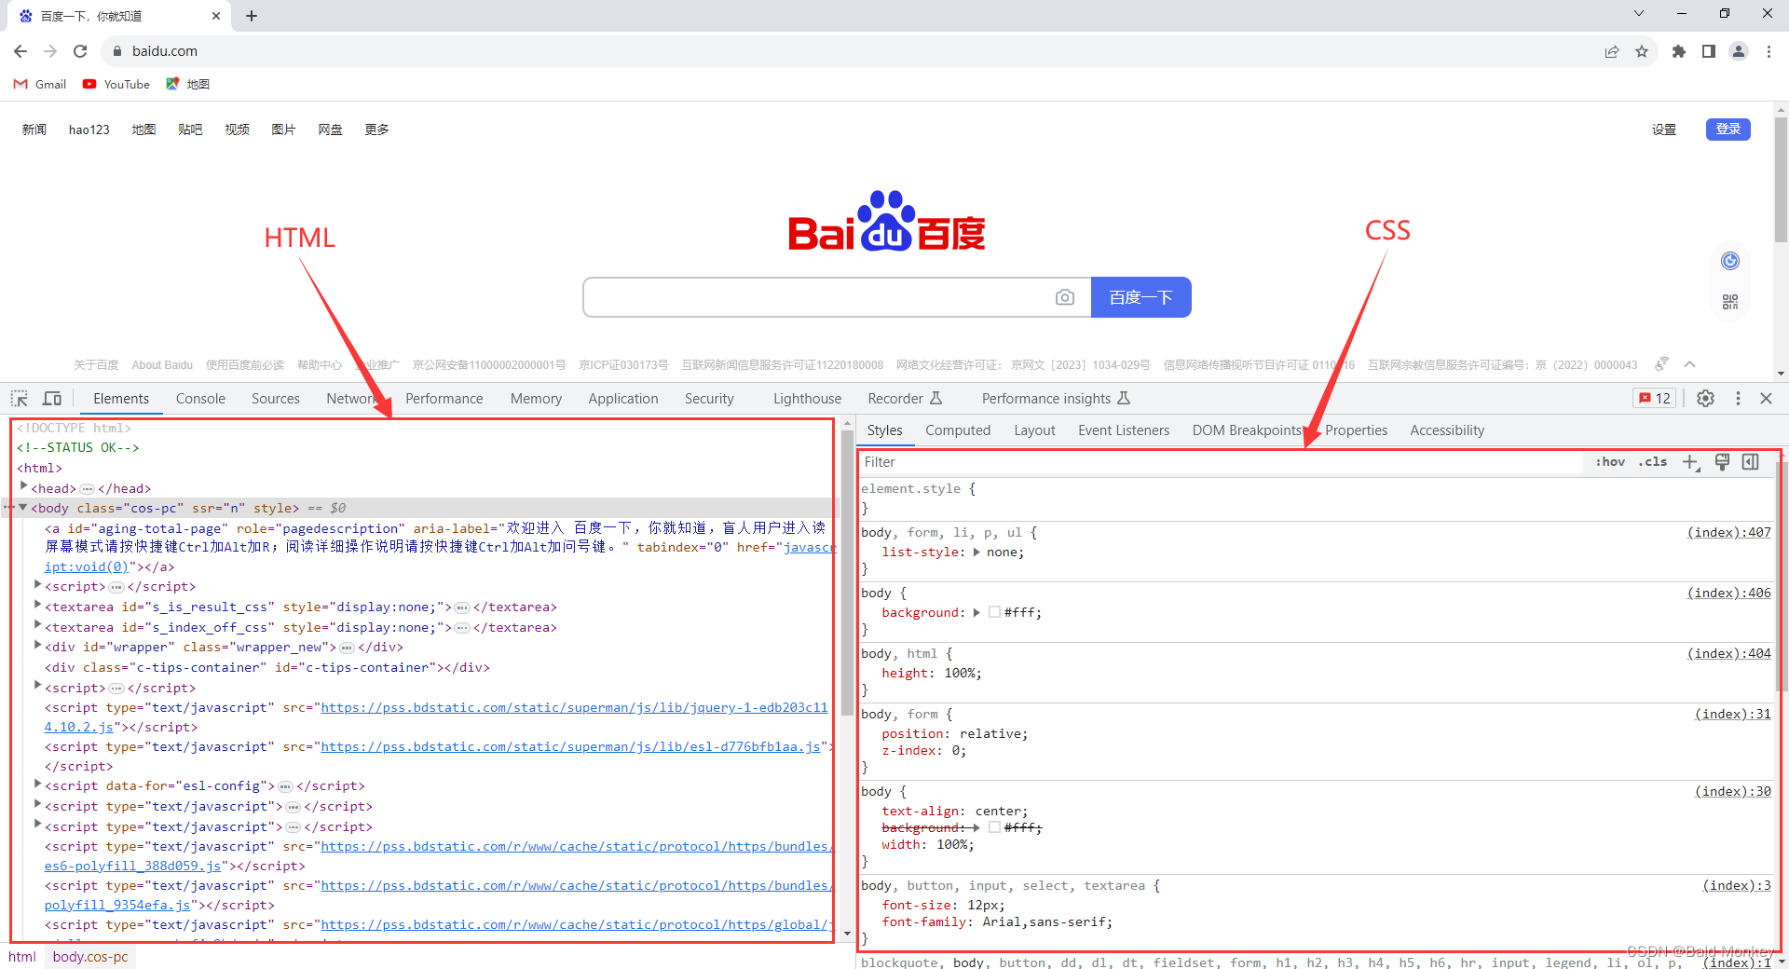Collapse the body class cos-pc node
The height and width of the screenshot is (969, 1789).
click(23, 508)
